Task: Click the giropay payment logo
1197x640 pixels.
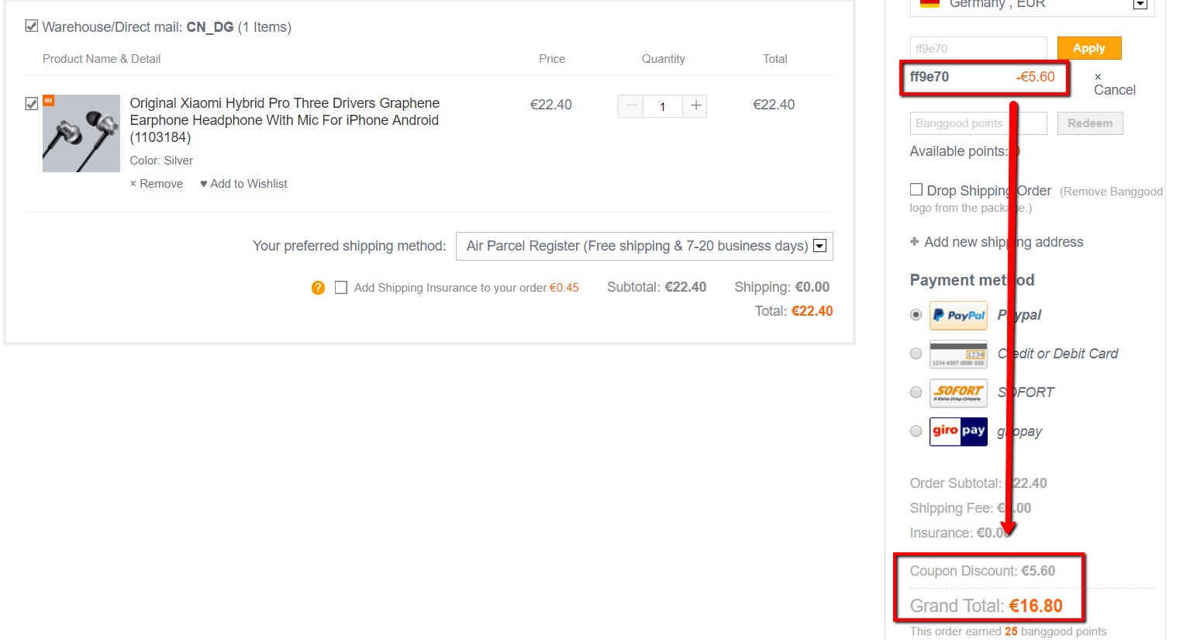Action: point(958,431)
